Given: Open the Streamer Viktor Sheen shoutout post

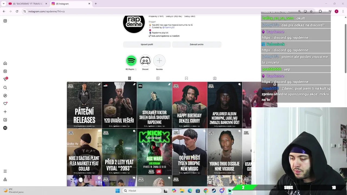Looking at the screenshot, I should 154,105.
